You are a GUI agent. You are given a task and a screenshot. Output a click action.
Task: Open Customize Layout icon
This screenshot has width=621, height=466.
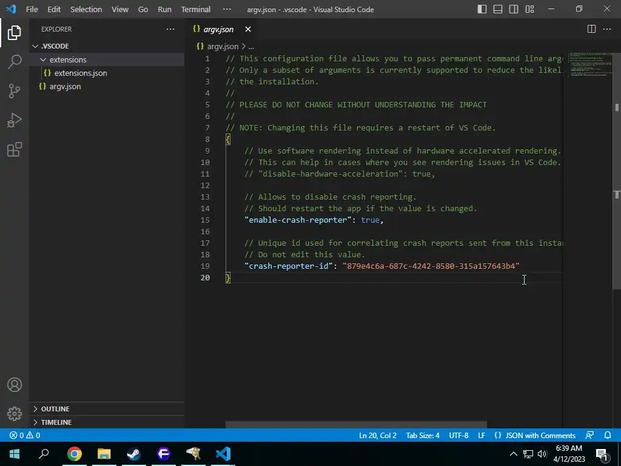pos(529,9)
